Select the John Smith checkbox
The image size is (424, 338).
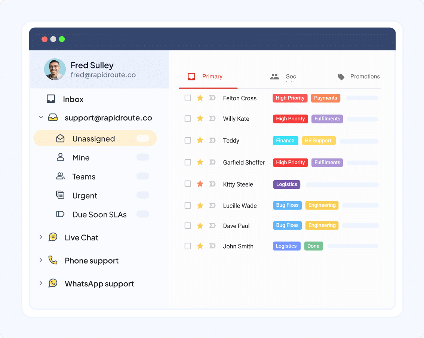[x=188, y=246]
